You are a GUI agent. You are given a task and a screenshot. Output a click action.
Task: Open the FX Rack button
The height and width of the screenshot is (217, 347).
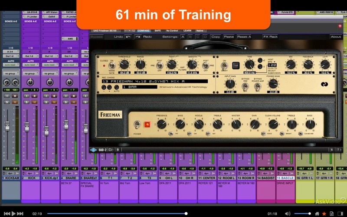pos(270,37)
